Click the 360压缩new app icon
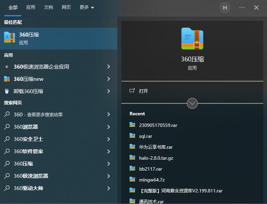The width and height of the screenshot is (267, 204). [7, 79]
